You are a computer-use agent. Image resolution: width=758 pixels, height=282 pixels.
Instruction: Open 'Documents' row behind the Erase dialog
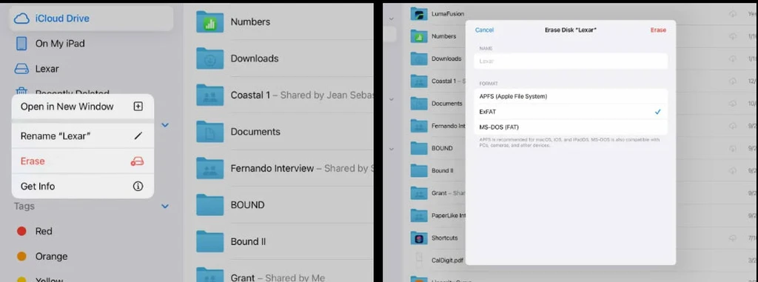(437, 104)
